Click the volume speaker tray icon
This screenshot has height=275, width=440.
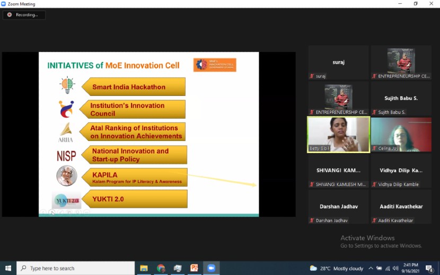pyautogui.click(x=395, y=268)
